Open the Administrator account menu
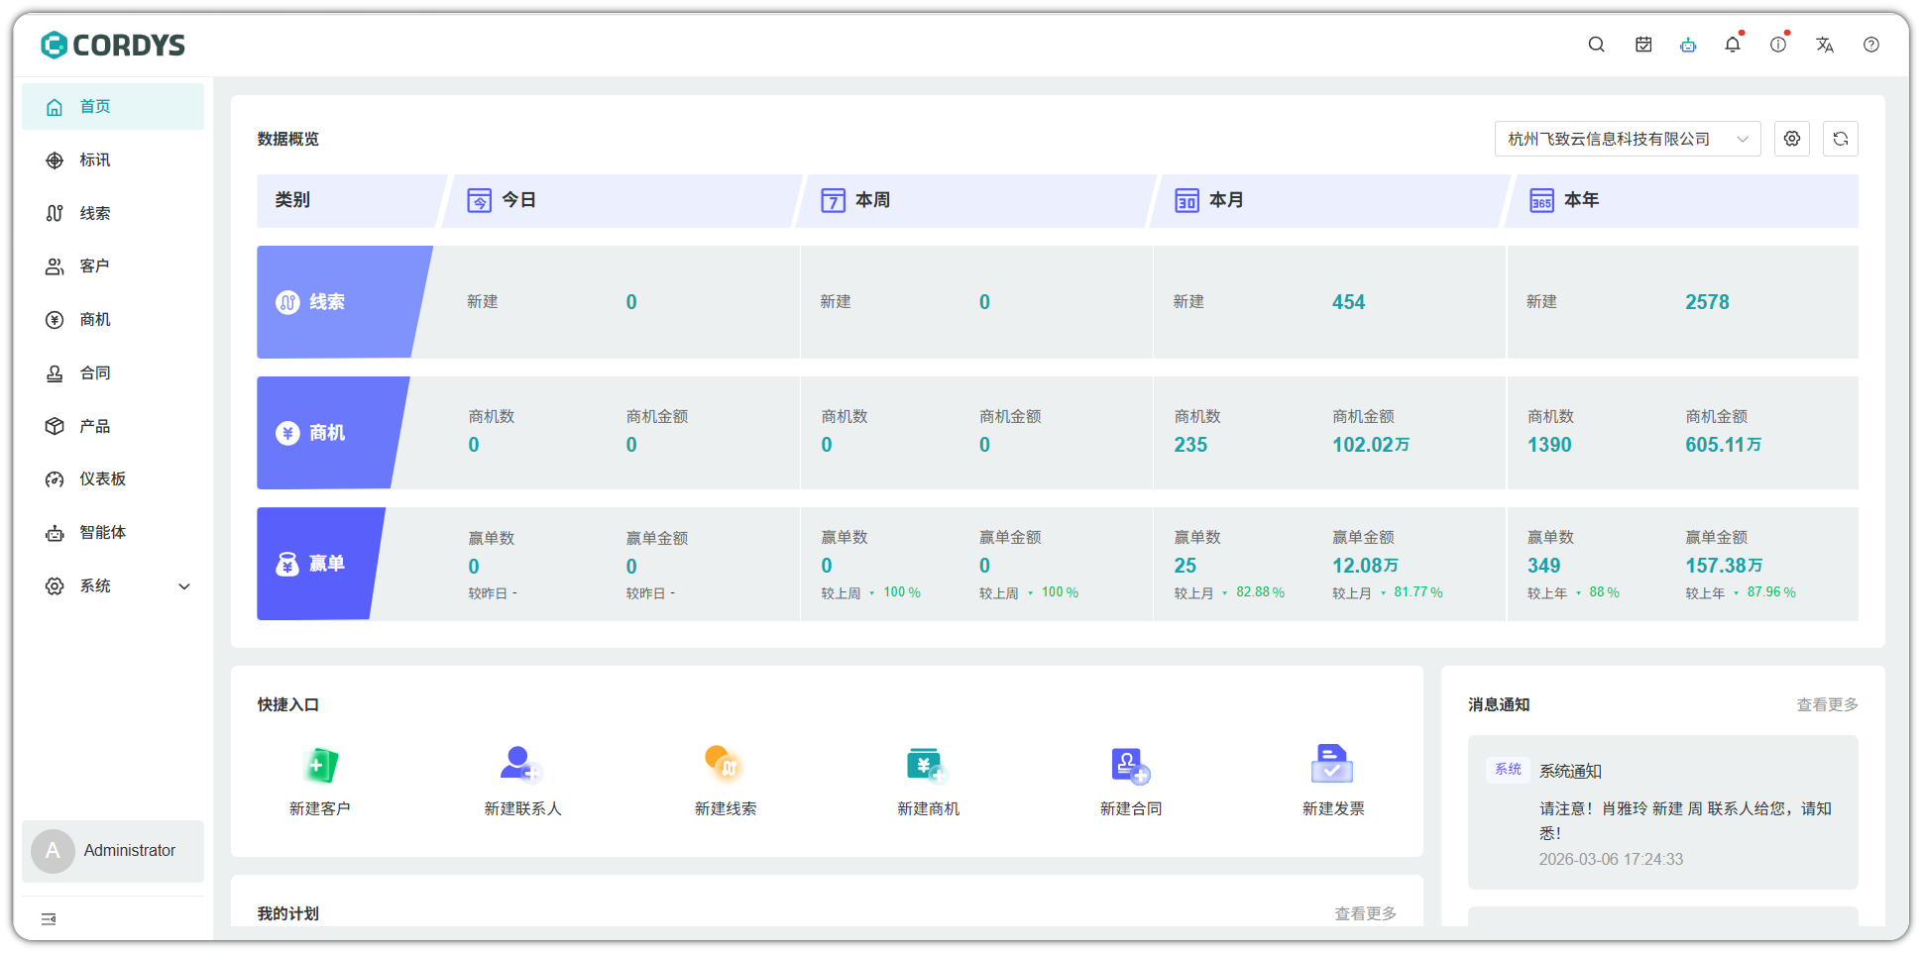 pyautogui.click(x=113, y=851)
